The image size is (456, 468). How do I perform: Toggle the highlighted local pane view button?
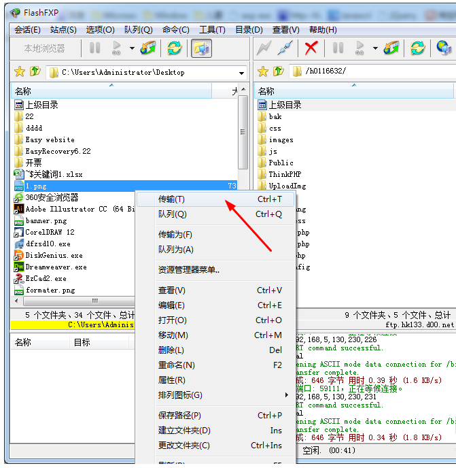pos(201,48)
